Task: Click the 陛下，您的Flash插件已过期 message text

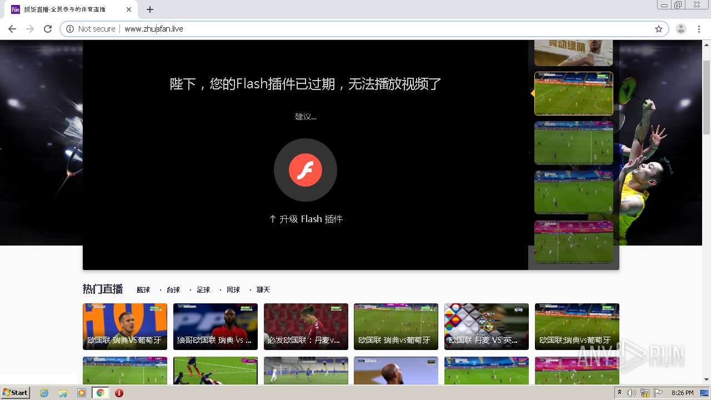Action: [306, 84]
